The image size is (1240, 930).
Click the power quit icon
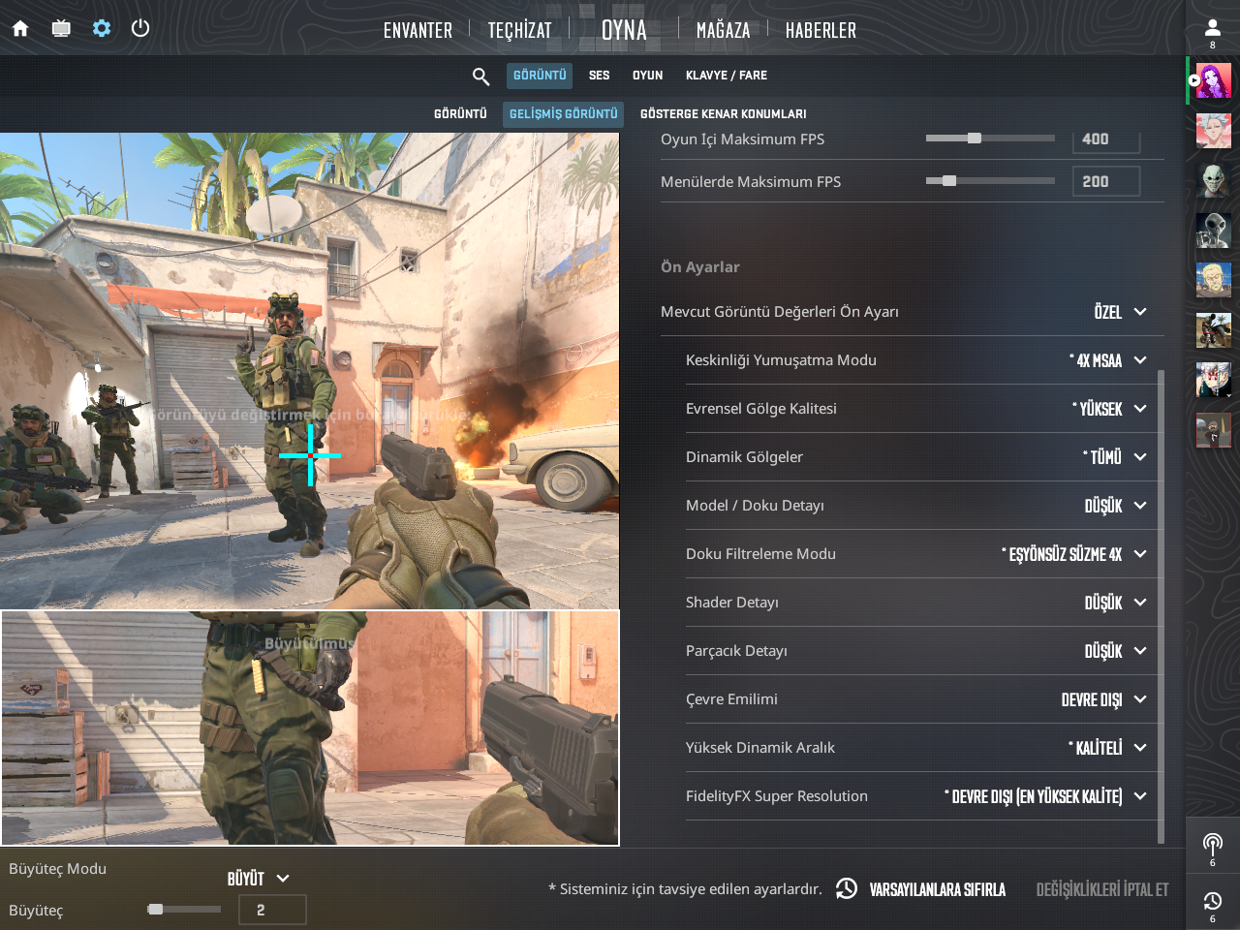click(x=140, y=28)
